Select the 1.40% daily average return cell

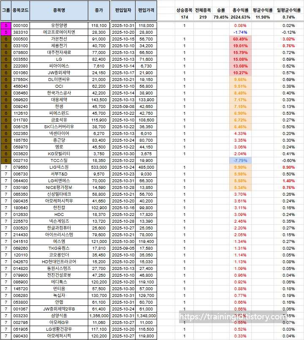tap(289, 181)
